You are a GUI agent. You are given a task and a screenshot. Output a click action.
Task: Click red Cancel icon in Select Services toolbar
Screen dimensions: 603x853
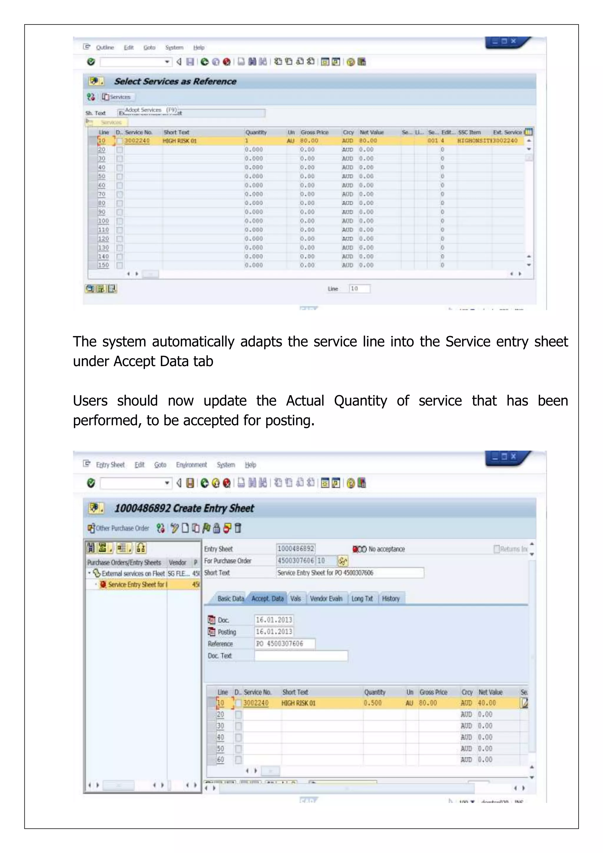226,62
